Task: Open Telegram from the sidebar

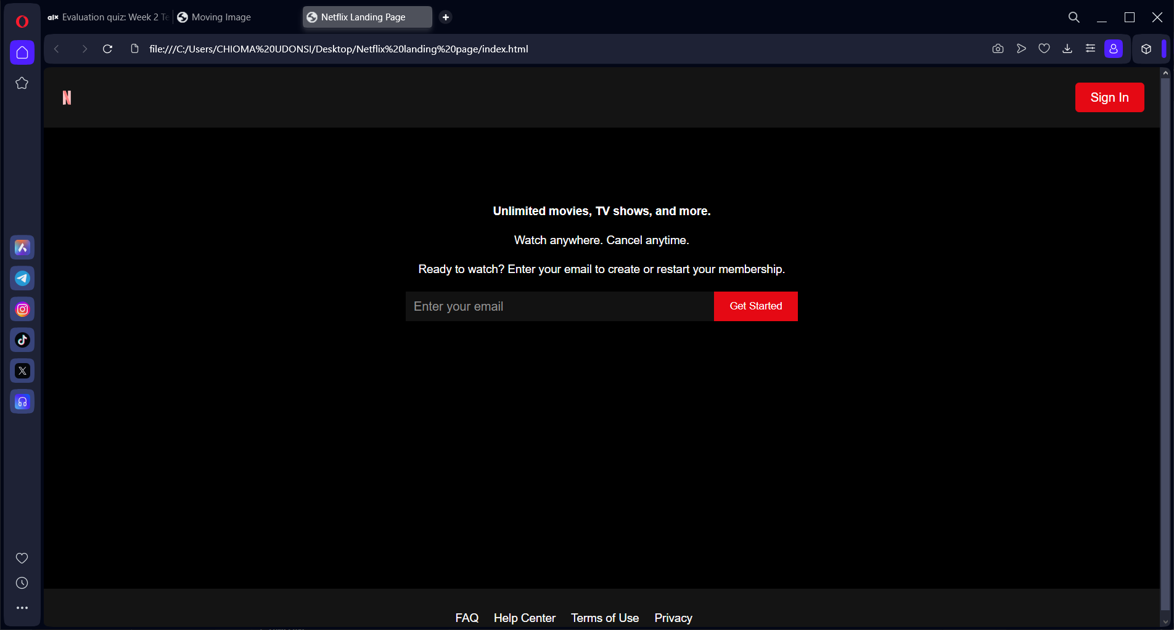Action: 22,278
